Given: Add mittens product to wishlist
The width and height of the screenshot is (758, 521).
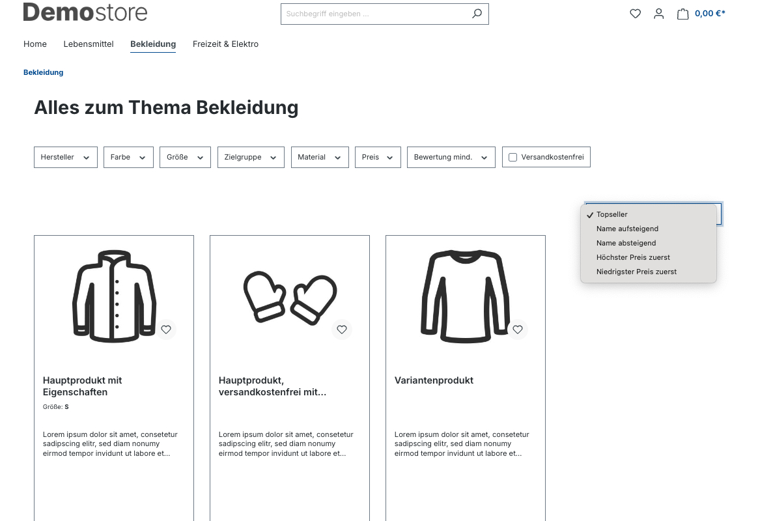Looking at the screenshot, I should pos(342,330).
